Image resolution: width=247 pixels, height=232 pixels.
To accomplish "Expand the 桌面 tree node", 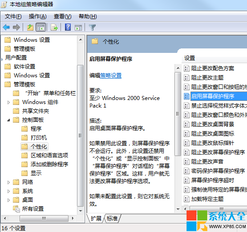I will 8,200.
